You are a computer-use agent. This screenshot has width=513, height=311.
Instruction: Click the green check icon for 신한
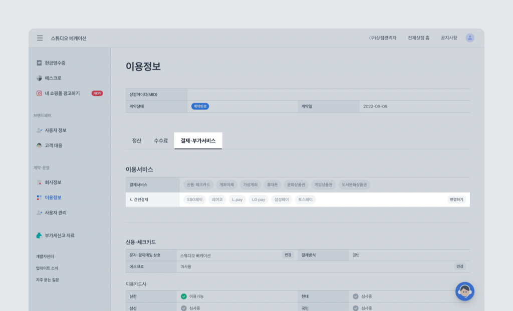click(183, 296)
